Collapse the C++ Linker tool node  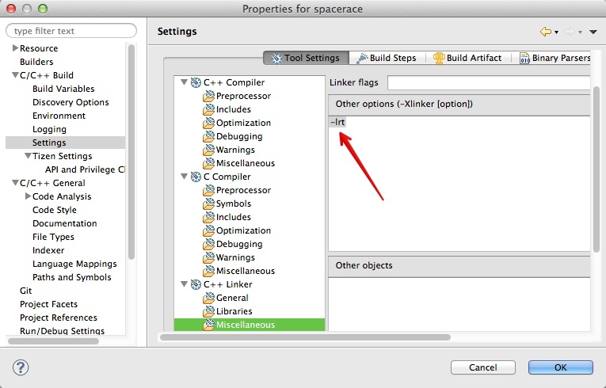coord(184,284)
